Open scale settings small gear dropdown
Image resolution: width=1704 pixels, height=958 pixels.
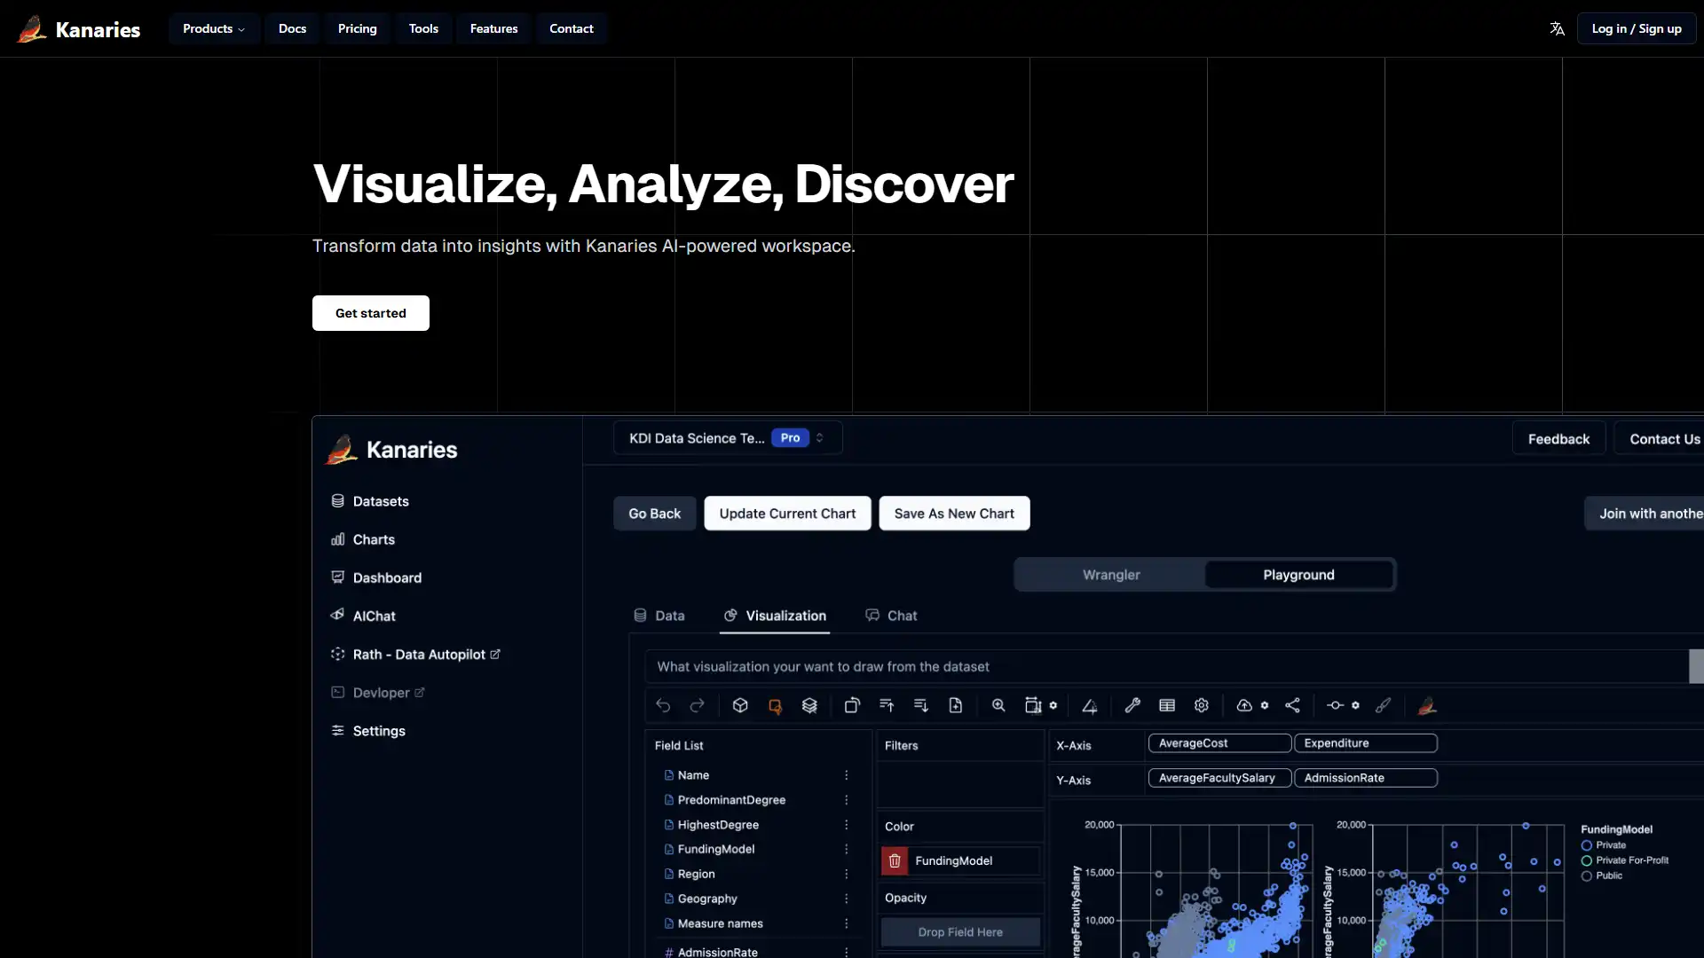tap(1355, 705)
